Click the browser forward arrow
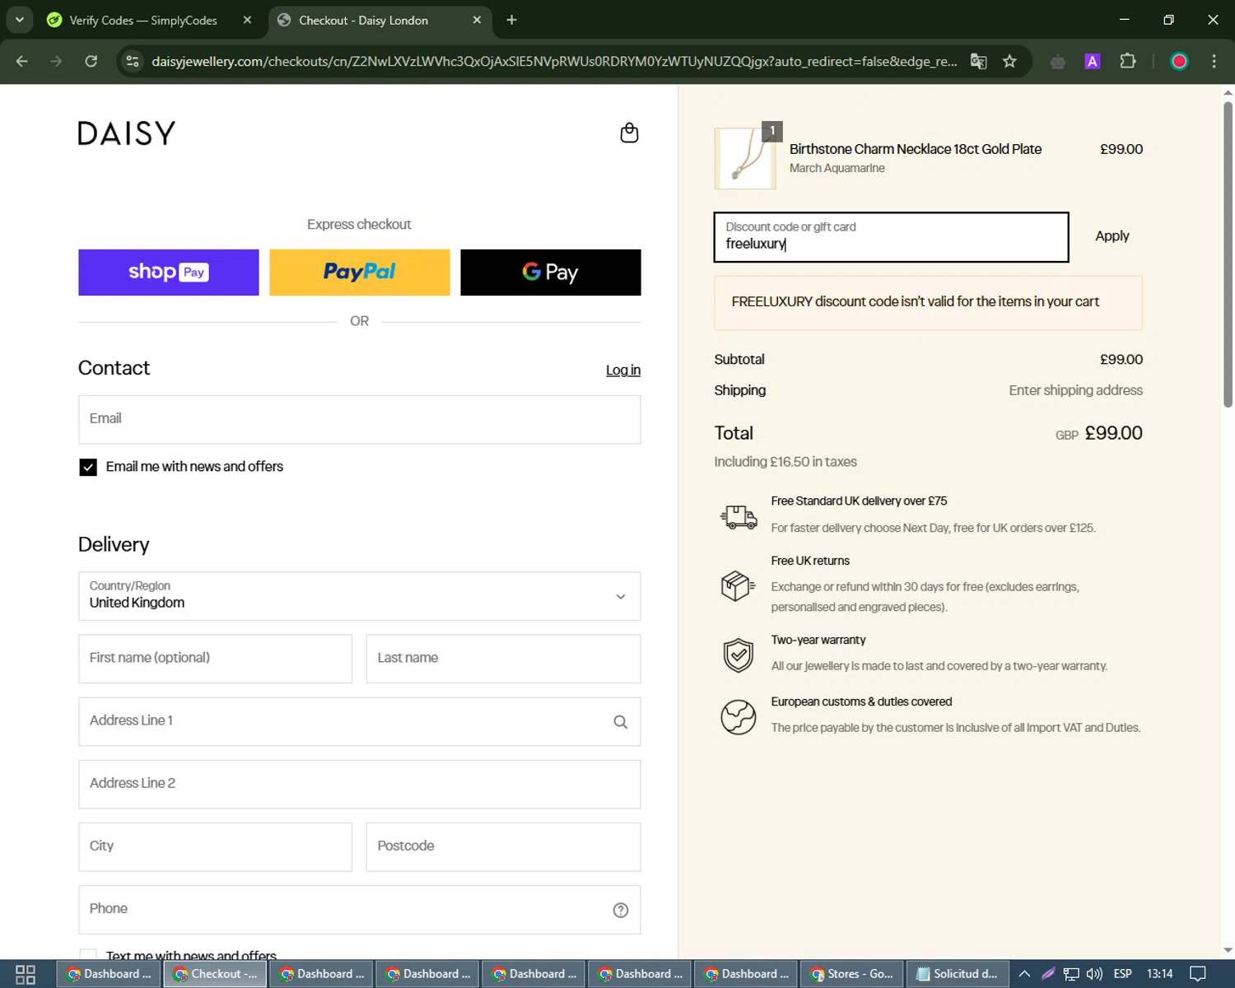 coord(56,61)
